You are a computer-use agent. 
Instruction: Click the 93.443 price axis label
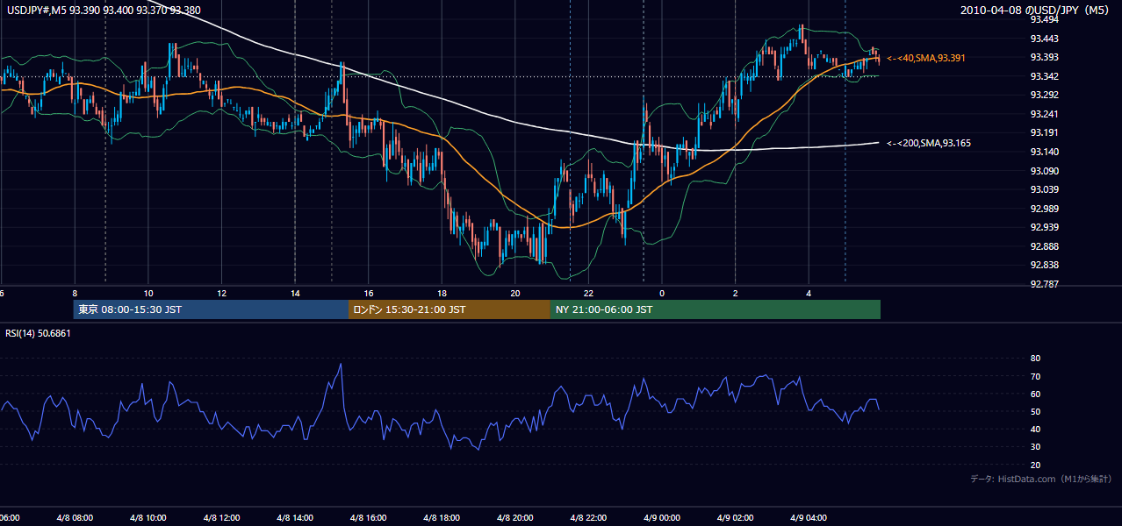tap(1044, 39)
